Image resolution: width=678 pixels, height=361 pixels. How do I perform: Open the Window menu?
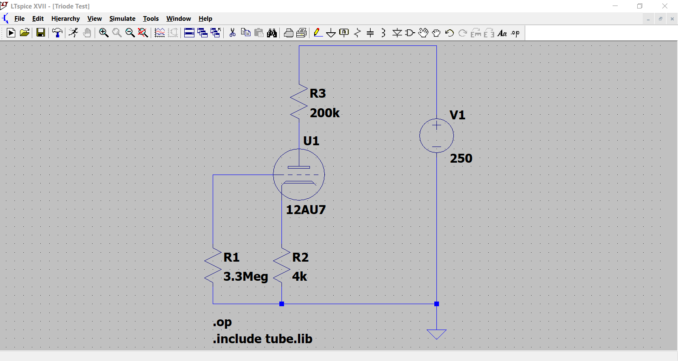tap(178, 19)
